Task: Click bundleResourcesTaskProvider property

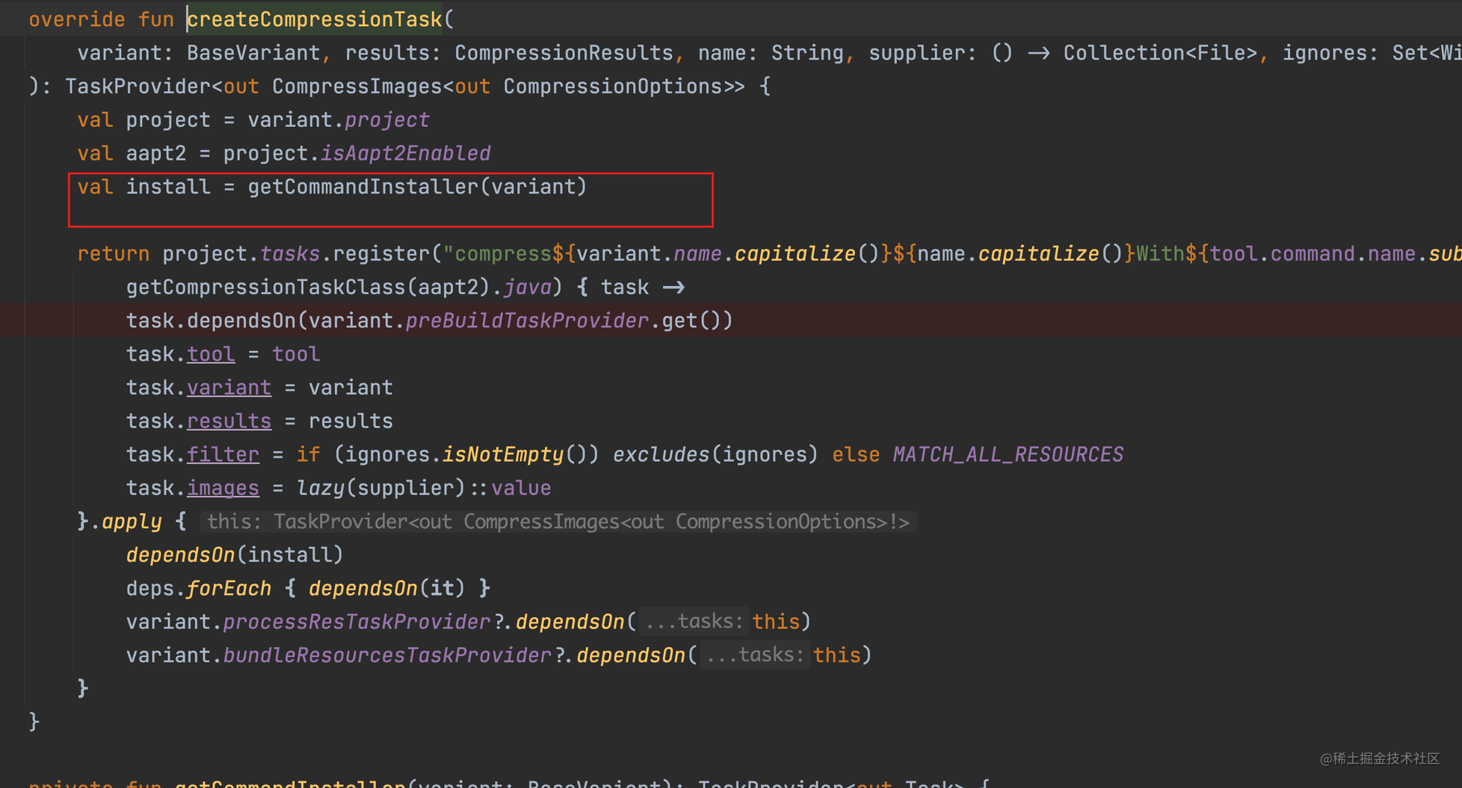Action: tap(387, 656)
